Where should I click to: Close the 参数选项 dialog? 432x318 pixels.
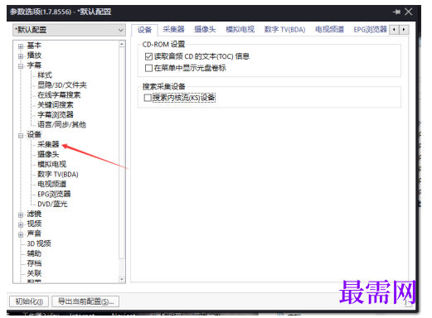[x=409, y=12]
